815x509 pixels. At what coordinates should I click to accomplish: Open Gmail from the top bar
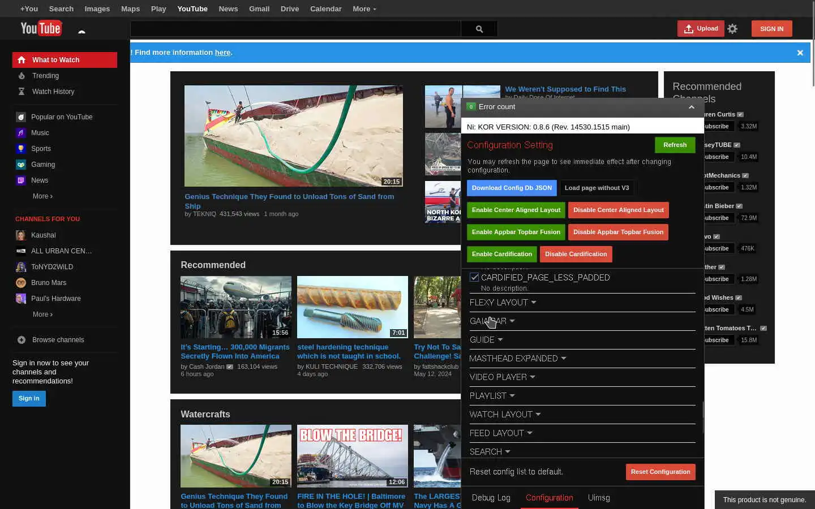259,9
